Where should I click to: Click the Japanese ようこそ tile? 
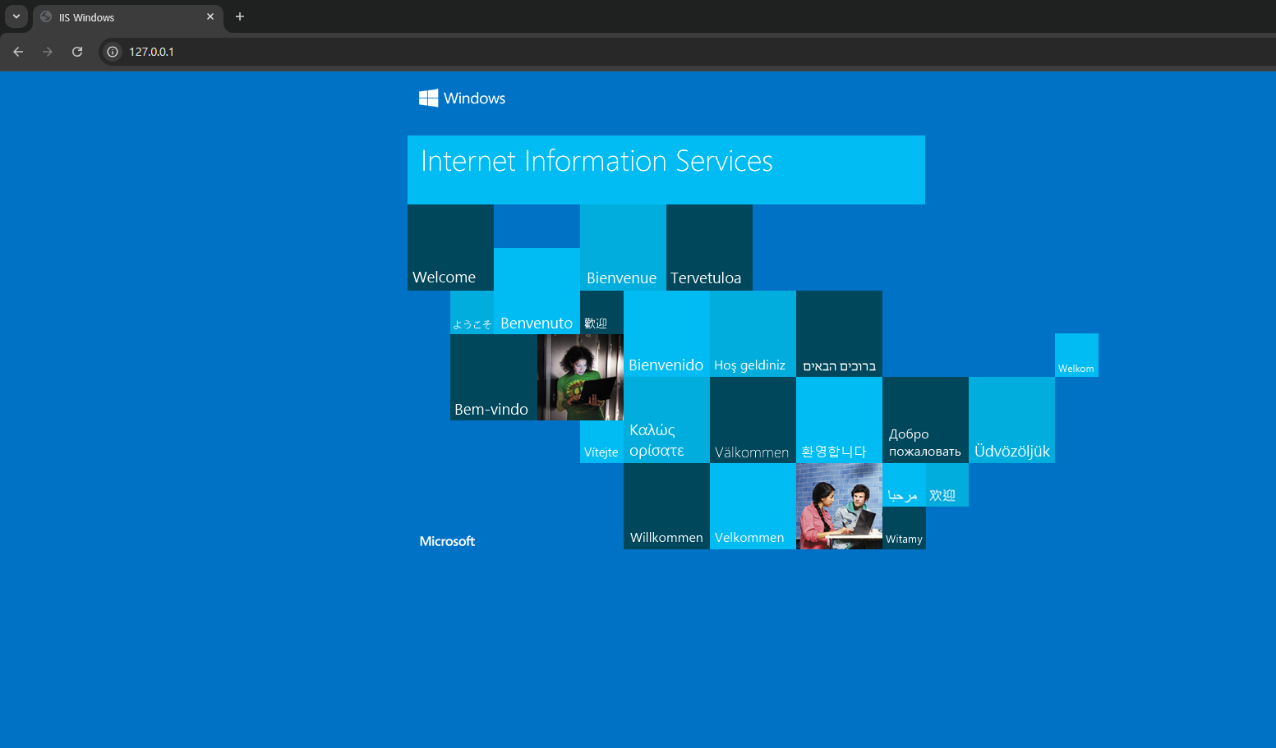coord(472,312)
